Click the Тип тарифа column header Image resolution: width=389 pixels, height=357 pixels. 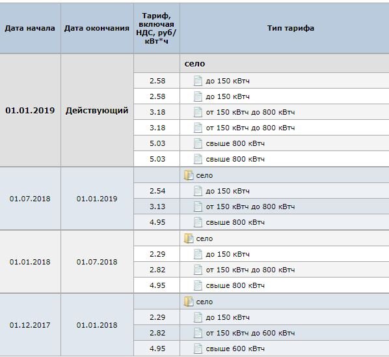[x=291, y=28]
